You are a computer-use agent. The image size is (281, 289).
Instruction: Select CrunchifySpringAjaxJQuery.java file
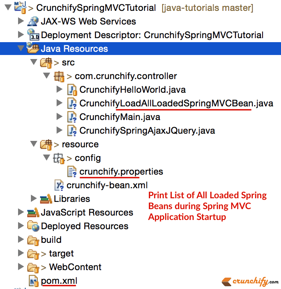(147, 131)
